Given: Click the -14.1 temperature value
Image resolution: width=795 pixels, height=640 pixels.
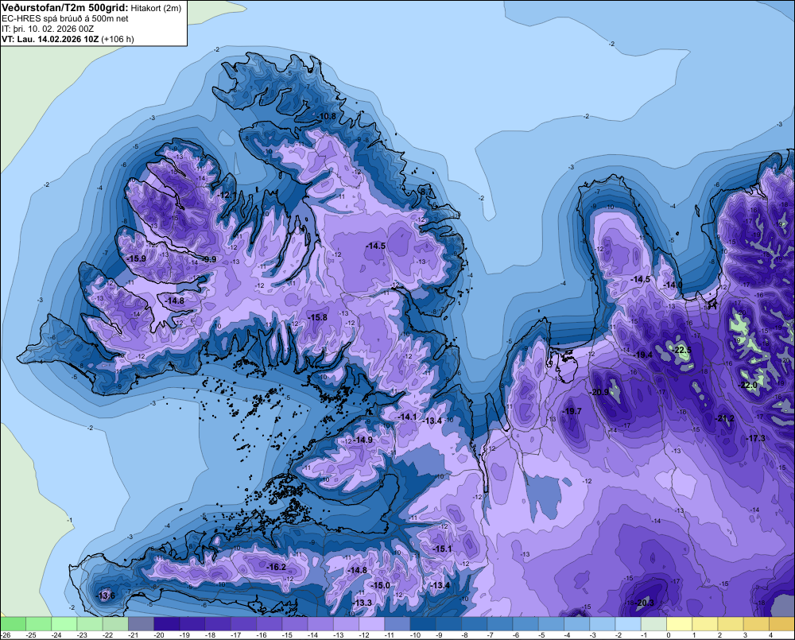Looking at the screenshot, I should pos(406,417).
